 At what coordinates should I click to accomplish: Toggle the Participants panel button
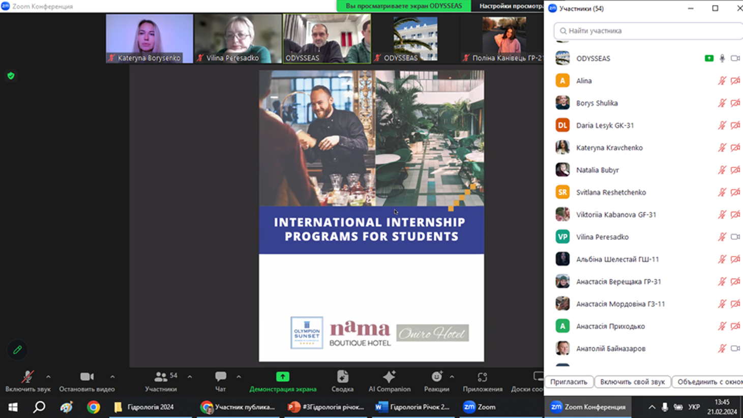tap(161, 377)
